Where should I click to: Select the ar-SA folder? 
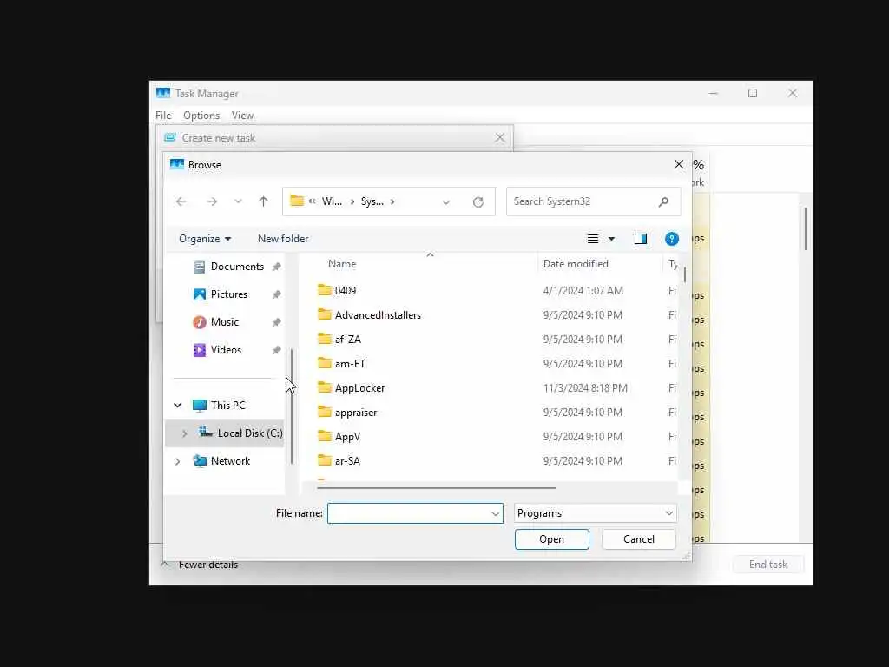point(347,461)
